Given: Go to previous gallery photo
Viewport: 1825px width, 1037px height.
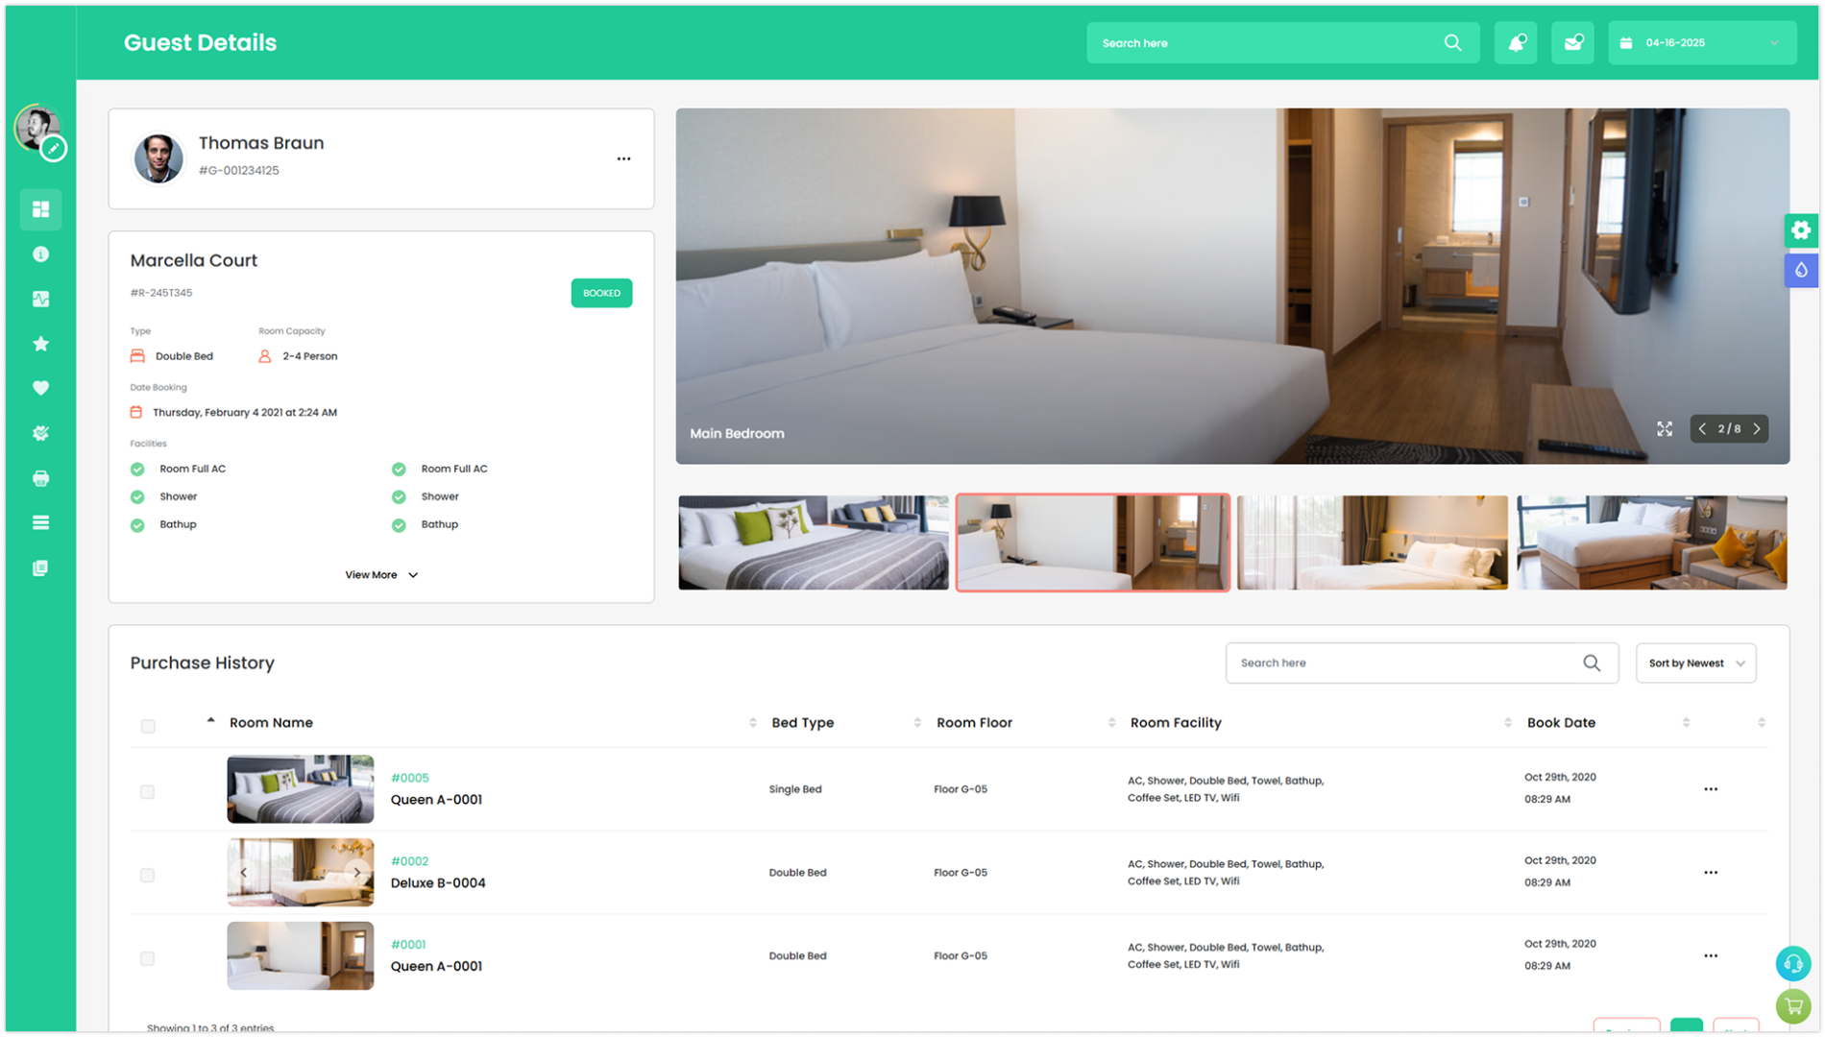Looking at the screenshot, I should tap(1702, 429).
